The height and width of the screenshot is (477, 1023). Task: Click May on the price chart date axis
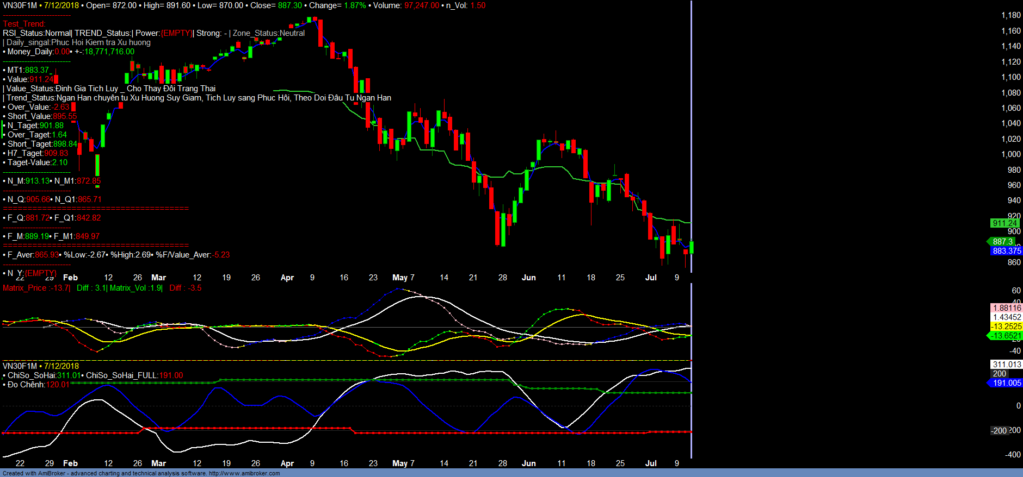coord(399,278)
